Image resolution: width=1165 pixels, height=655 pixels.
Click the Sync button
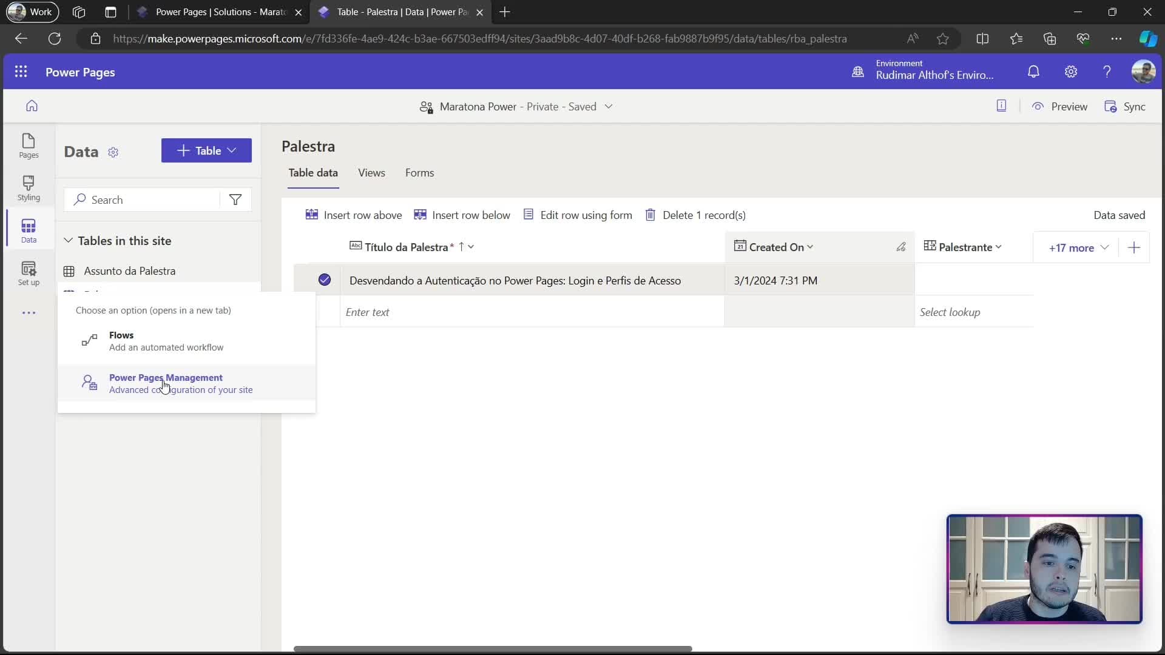[1125, 107]
